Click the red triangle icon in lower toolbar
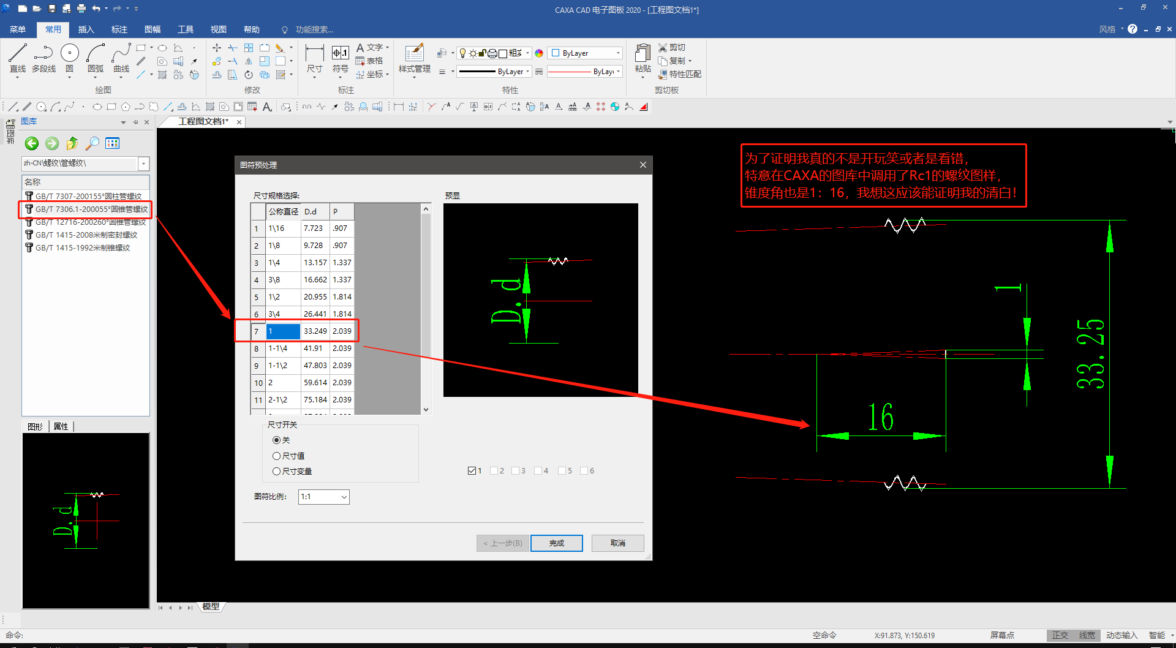The width and height of the screenshot is (1176, 648). [x=643, y=107]
